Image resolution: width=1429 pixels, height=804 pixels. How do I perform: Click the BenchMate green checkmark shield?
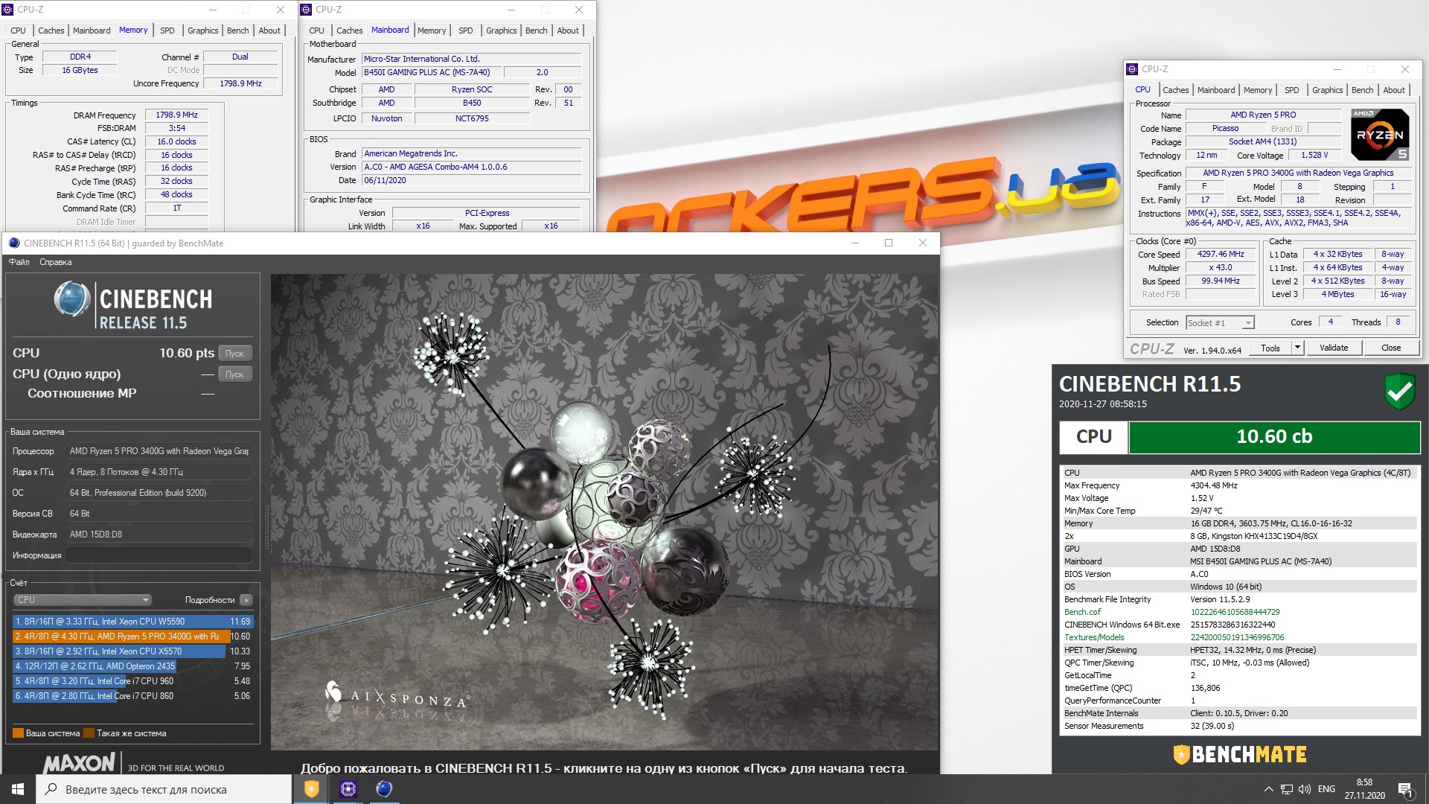pos(1399,391)
